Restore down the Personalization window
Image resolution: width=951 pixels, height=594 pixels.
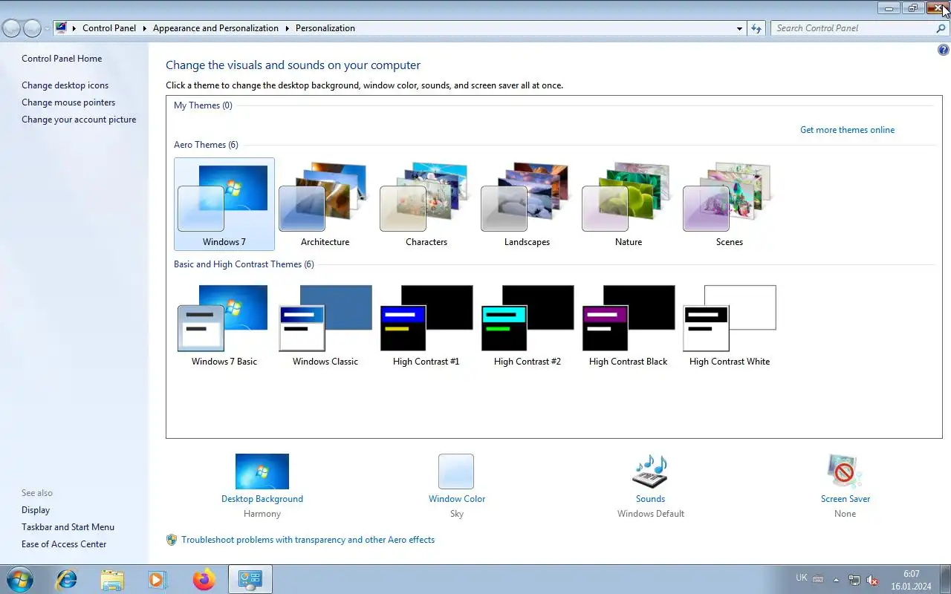click(x=913, y=8)
